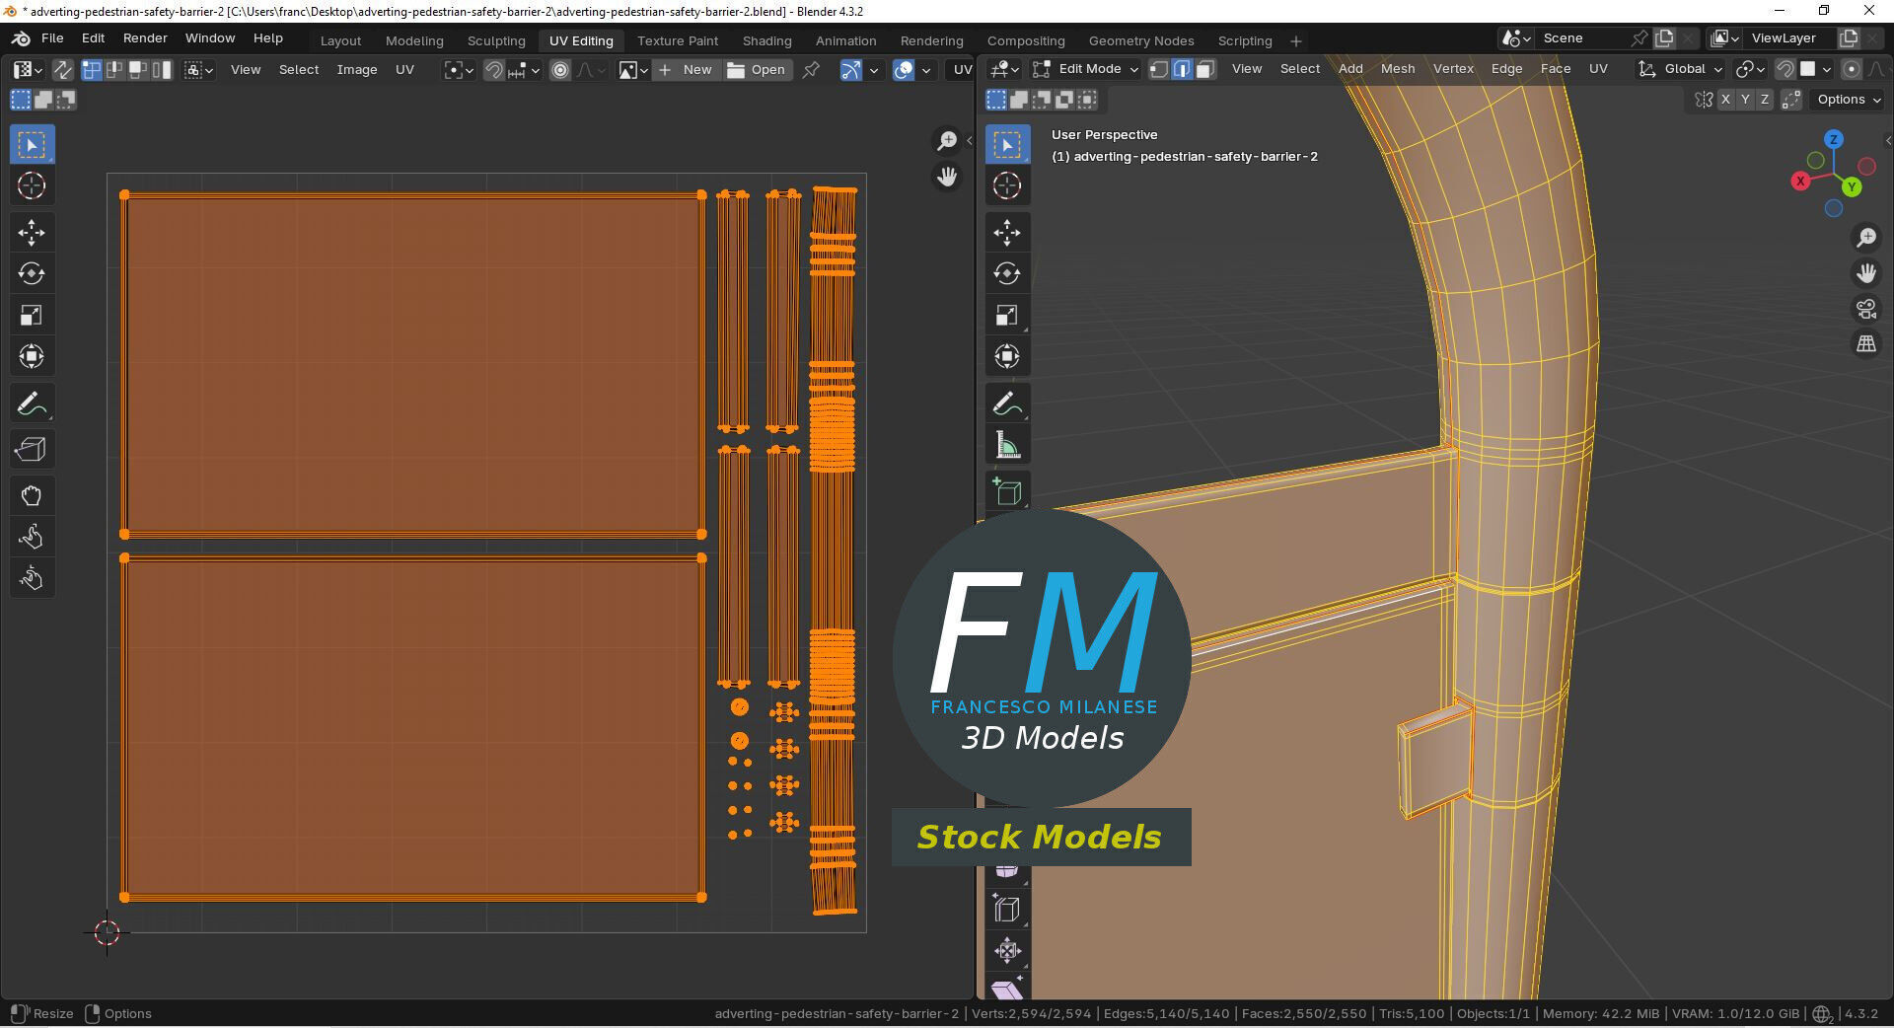Image resolution: width=1894 pixels, height=1028 pixels.
Task: Toggle X axis mesh symmetry
Action: 1725,100
